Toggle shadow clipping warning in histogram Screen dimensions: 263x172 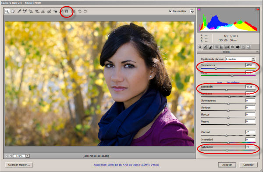(199, 9)
